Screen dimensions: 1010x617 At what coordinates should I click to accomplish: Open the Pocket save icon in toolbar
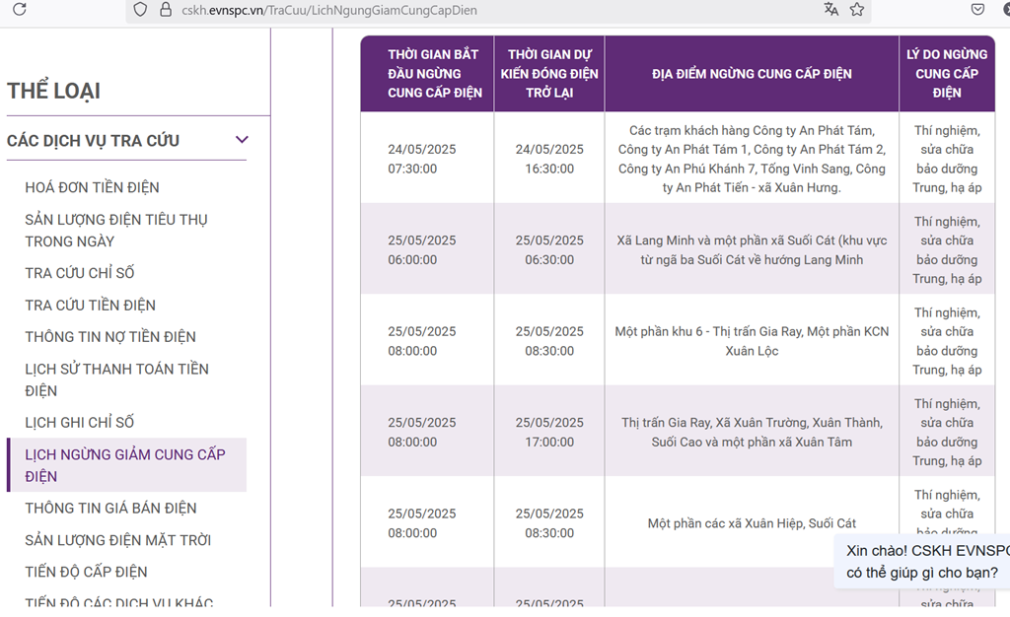977,9
